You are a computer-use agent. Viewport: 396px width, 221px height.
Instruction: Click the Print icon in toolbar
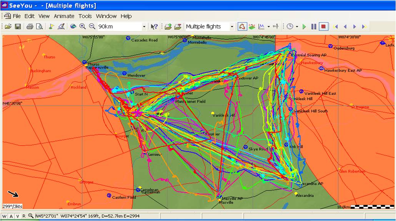pos(30,26)
